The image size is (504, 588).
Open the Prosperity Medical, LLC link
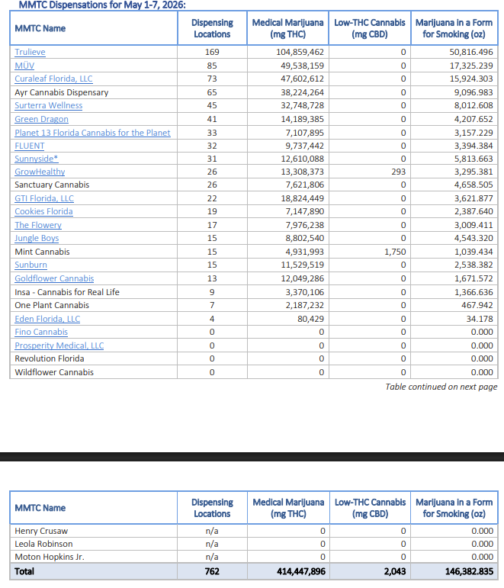click(x=59, y=345)
